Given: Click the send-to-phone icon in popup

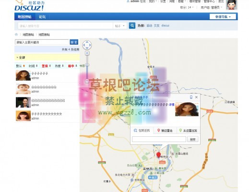Looking at the screenshot, I should tap(191, 97).
